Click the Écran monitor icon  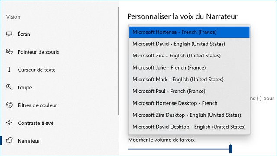pyautogui.click(x=9, y=34)
